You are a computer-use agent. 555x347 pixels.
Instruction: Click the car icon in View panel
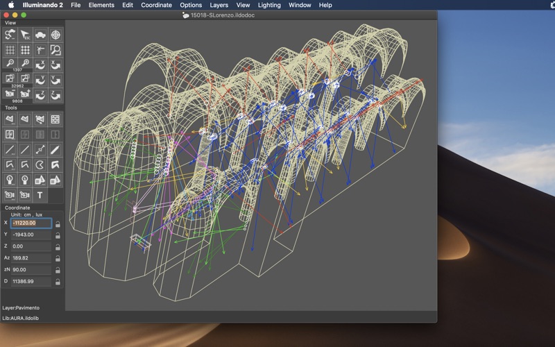coord(40,35)
